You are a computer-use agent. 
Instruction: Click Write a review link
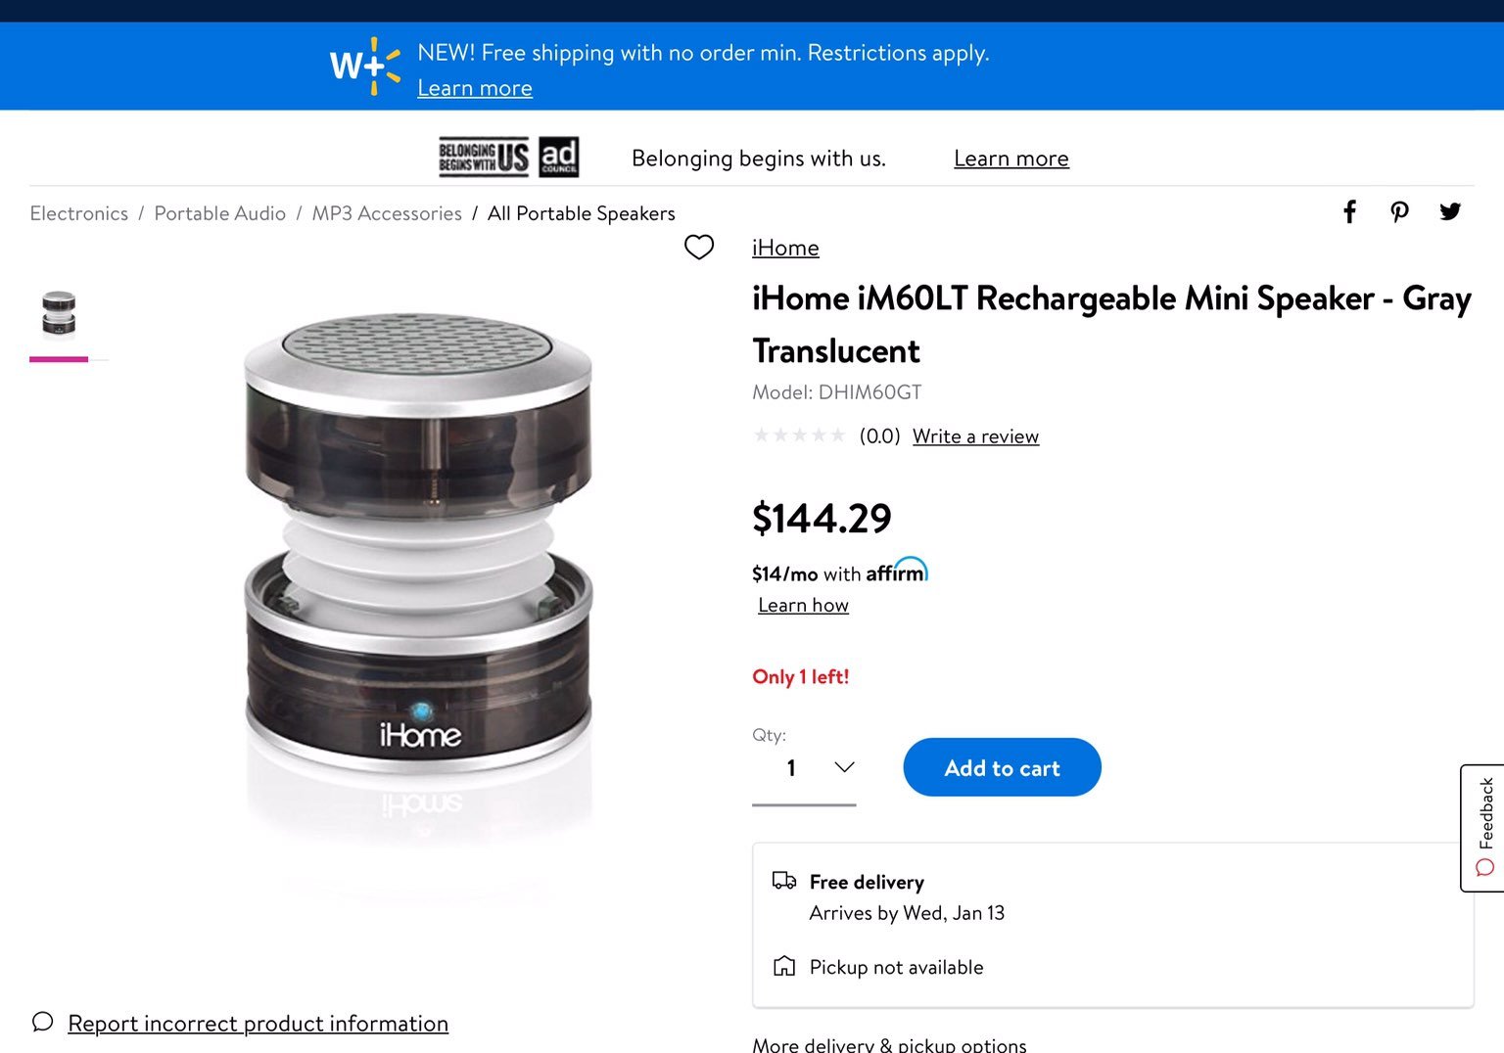point(975,436)
